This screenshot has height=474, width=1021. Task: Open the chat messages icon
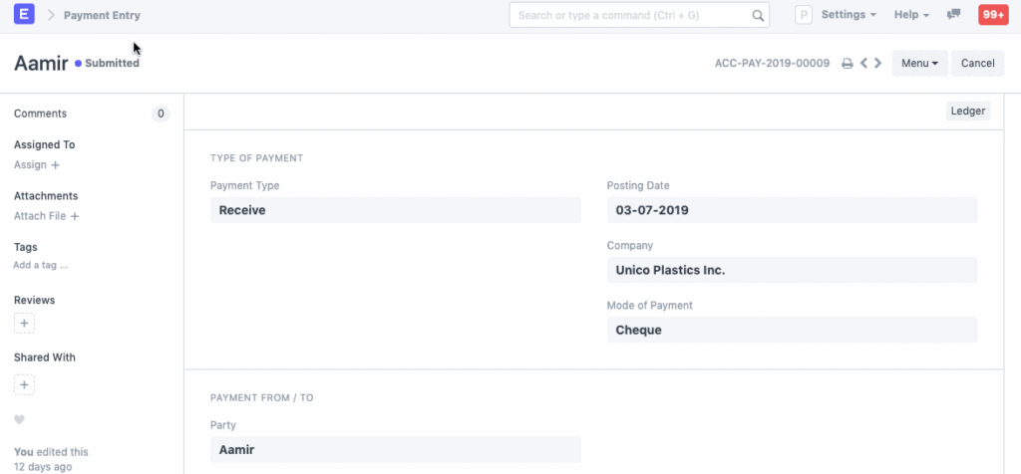pyautogui.click(x=954, y=15)
